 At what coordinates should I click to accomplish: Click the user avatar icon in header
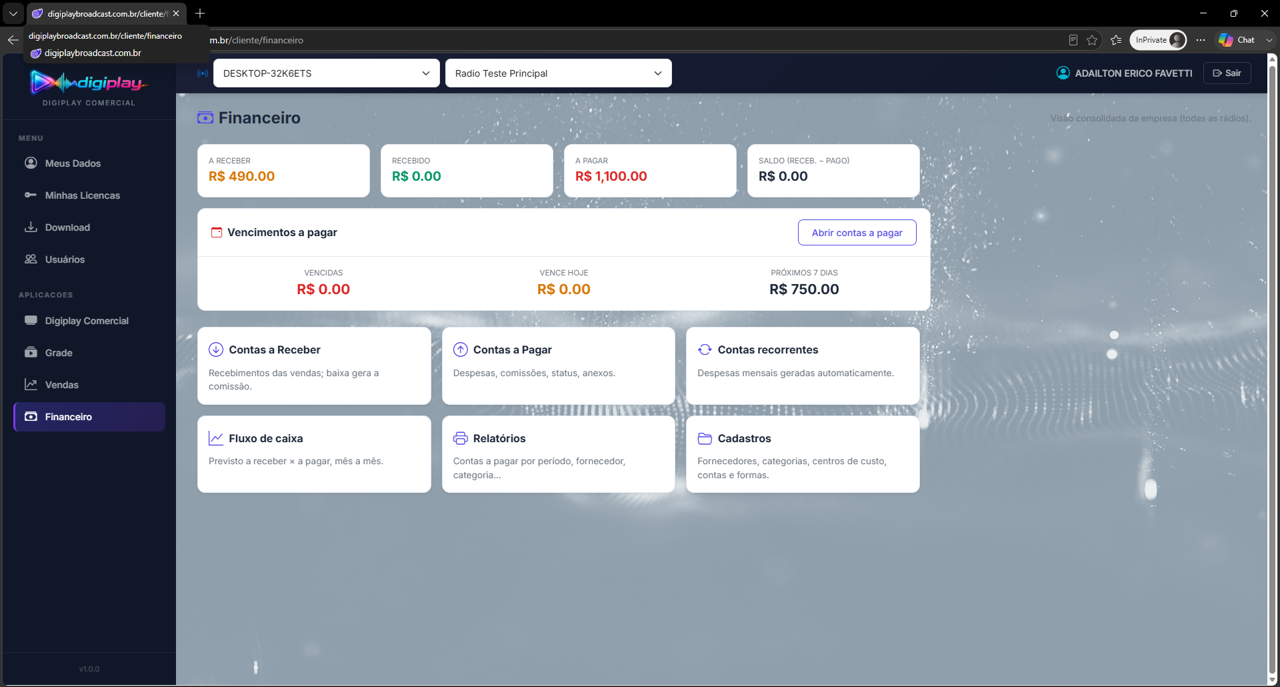click(x=1063, y=73)
